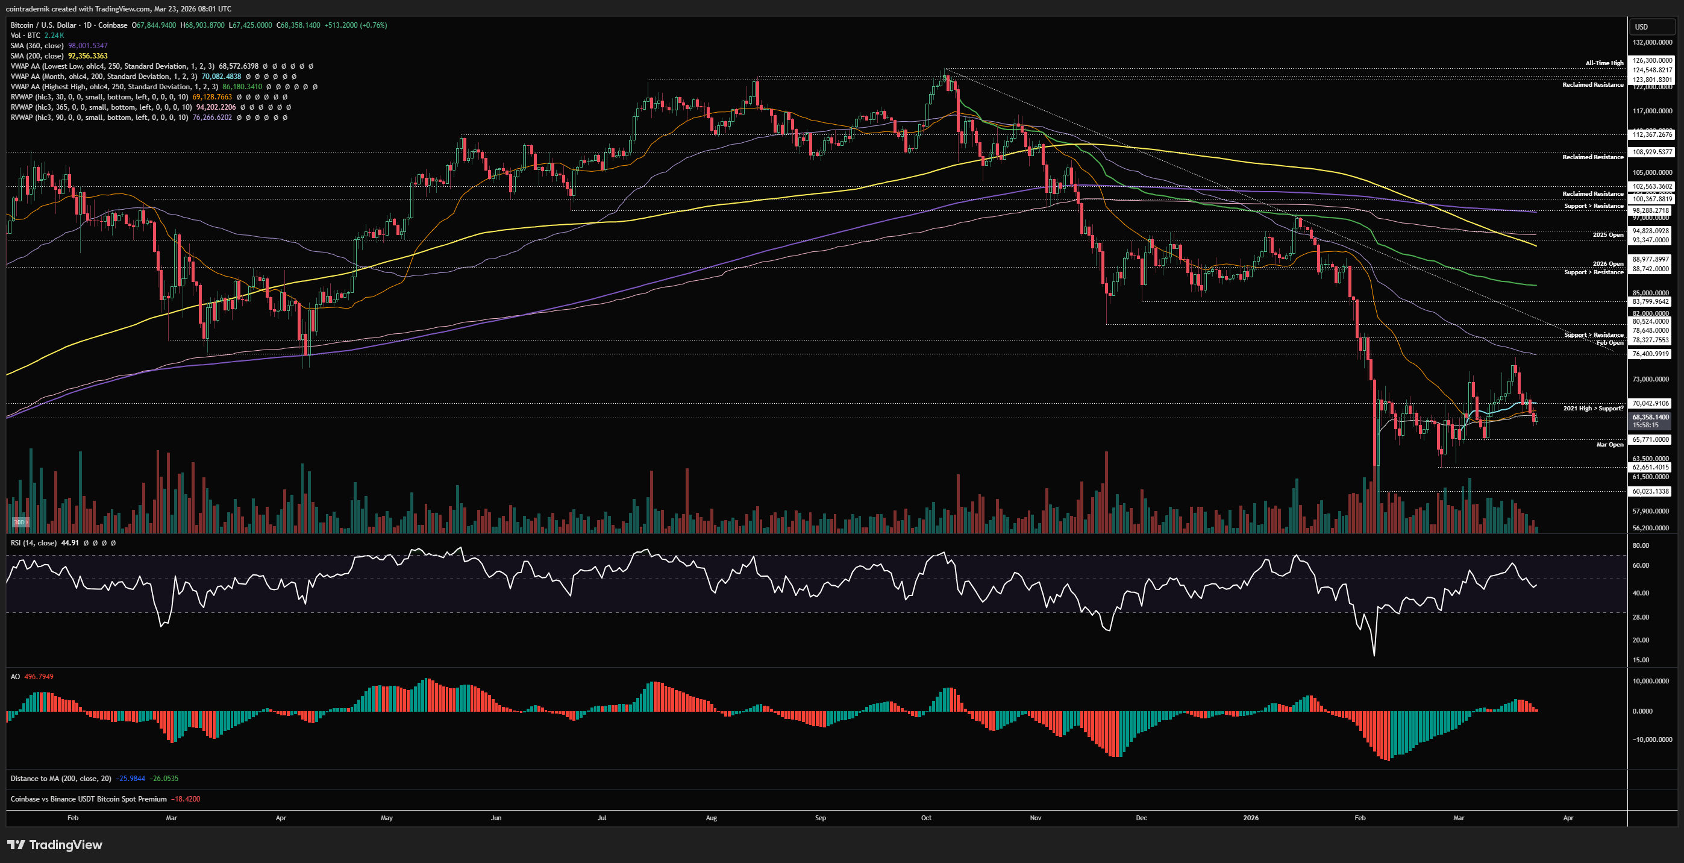
Task: Click the 2021 High > Support? label
Action: (1592, 408)
